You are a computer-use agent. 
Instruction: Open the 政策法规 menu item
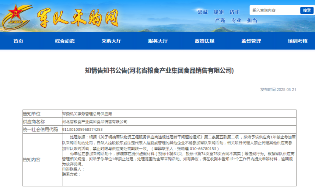[x=205, y=41]
